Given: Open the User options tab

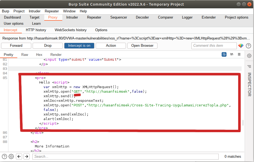Looking at the screenshot, I should 13,24.
